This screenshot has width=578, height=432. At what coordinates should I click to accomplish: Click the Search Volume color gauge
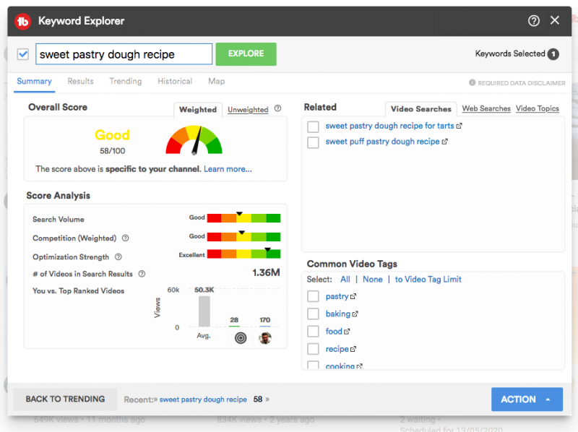243,218
